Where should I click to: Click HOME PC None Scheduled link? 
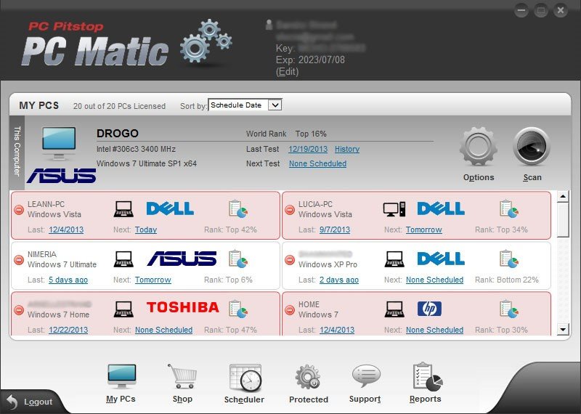click(434, 330)
